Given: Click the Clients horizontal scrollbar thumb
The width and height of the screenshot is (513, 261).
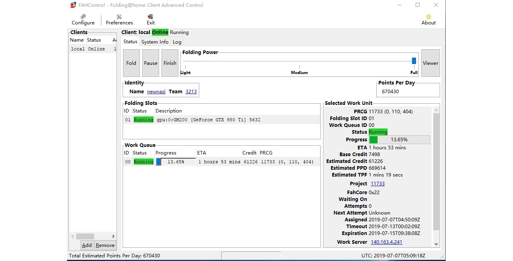Looking at the screenshot, I should click(85, 237).
